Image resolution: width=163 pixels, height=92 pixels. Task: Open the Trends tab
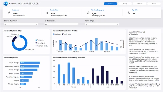point(154,4)
